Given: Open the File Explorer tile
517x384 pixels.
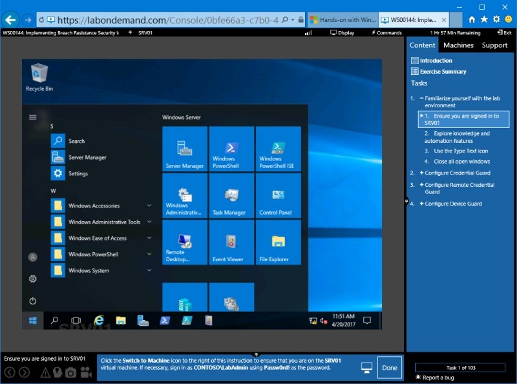Looking at the screenshot, I should pos(279,242).
